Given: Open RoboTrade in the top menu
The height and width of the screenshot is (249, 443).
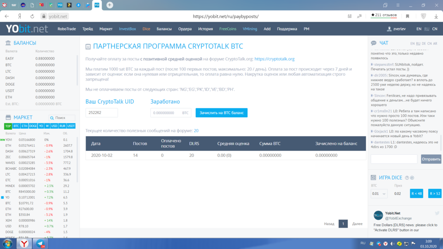Looking at the screenshot, I should (x=67, y=29).
